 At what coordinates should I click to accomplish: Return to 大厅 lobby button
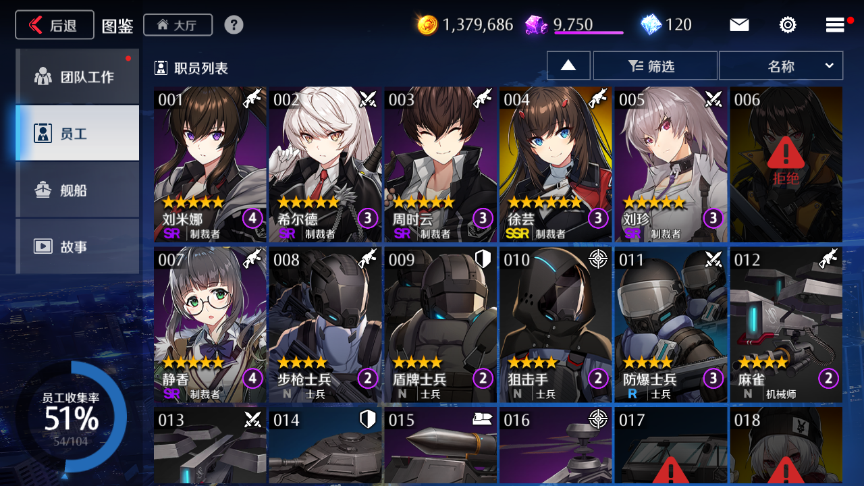click(178, 25)
